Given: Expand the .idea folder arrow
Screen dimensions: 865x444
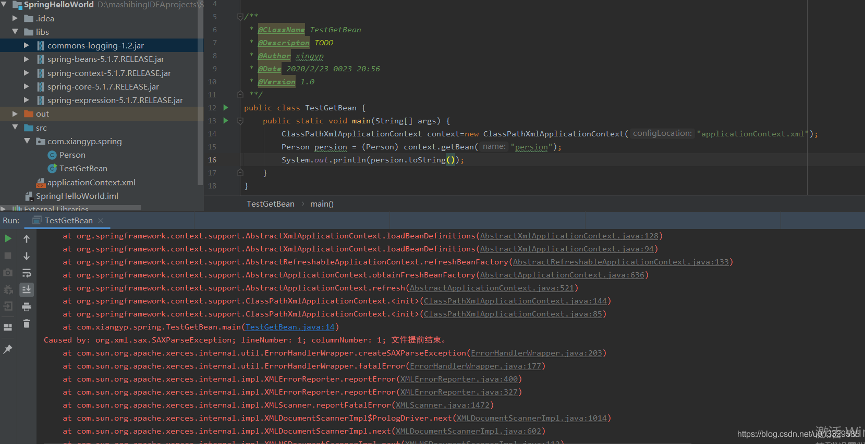Looking at the screenshot, I should [x=15, y=18].
